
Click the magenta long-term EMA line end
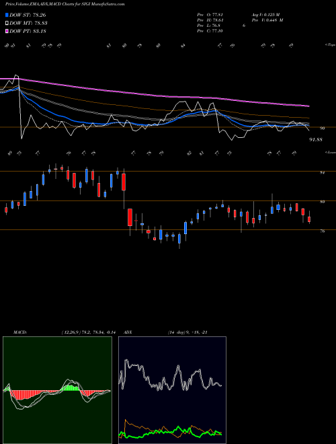coord(308,106)
